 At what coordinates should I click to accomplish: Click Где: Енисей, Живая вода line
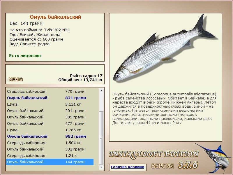click(35, 35)
